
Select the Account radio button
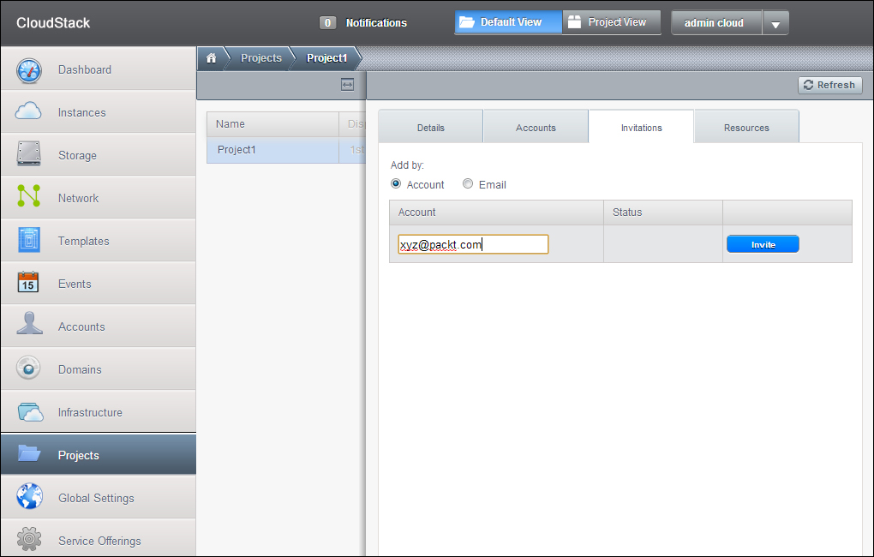tap(396, 183)
